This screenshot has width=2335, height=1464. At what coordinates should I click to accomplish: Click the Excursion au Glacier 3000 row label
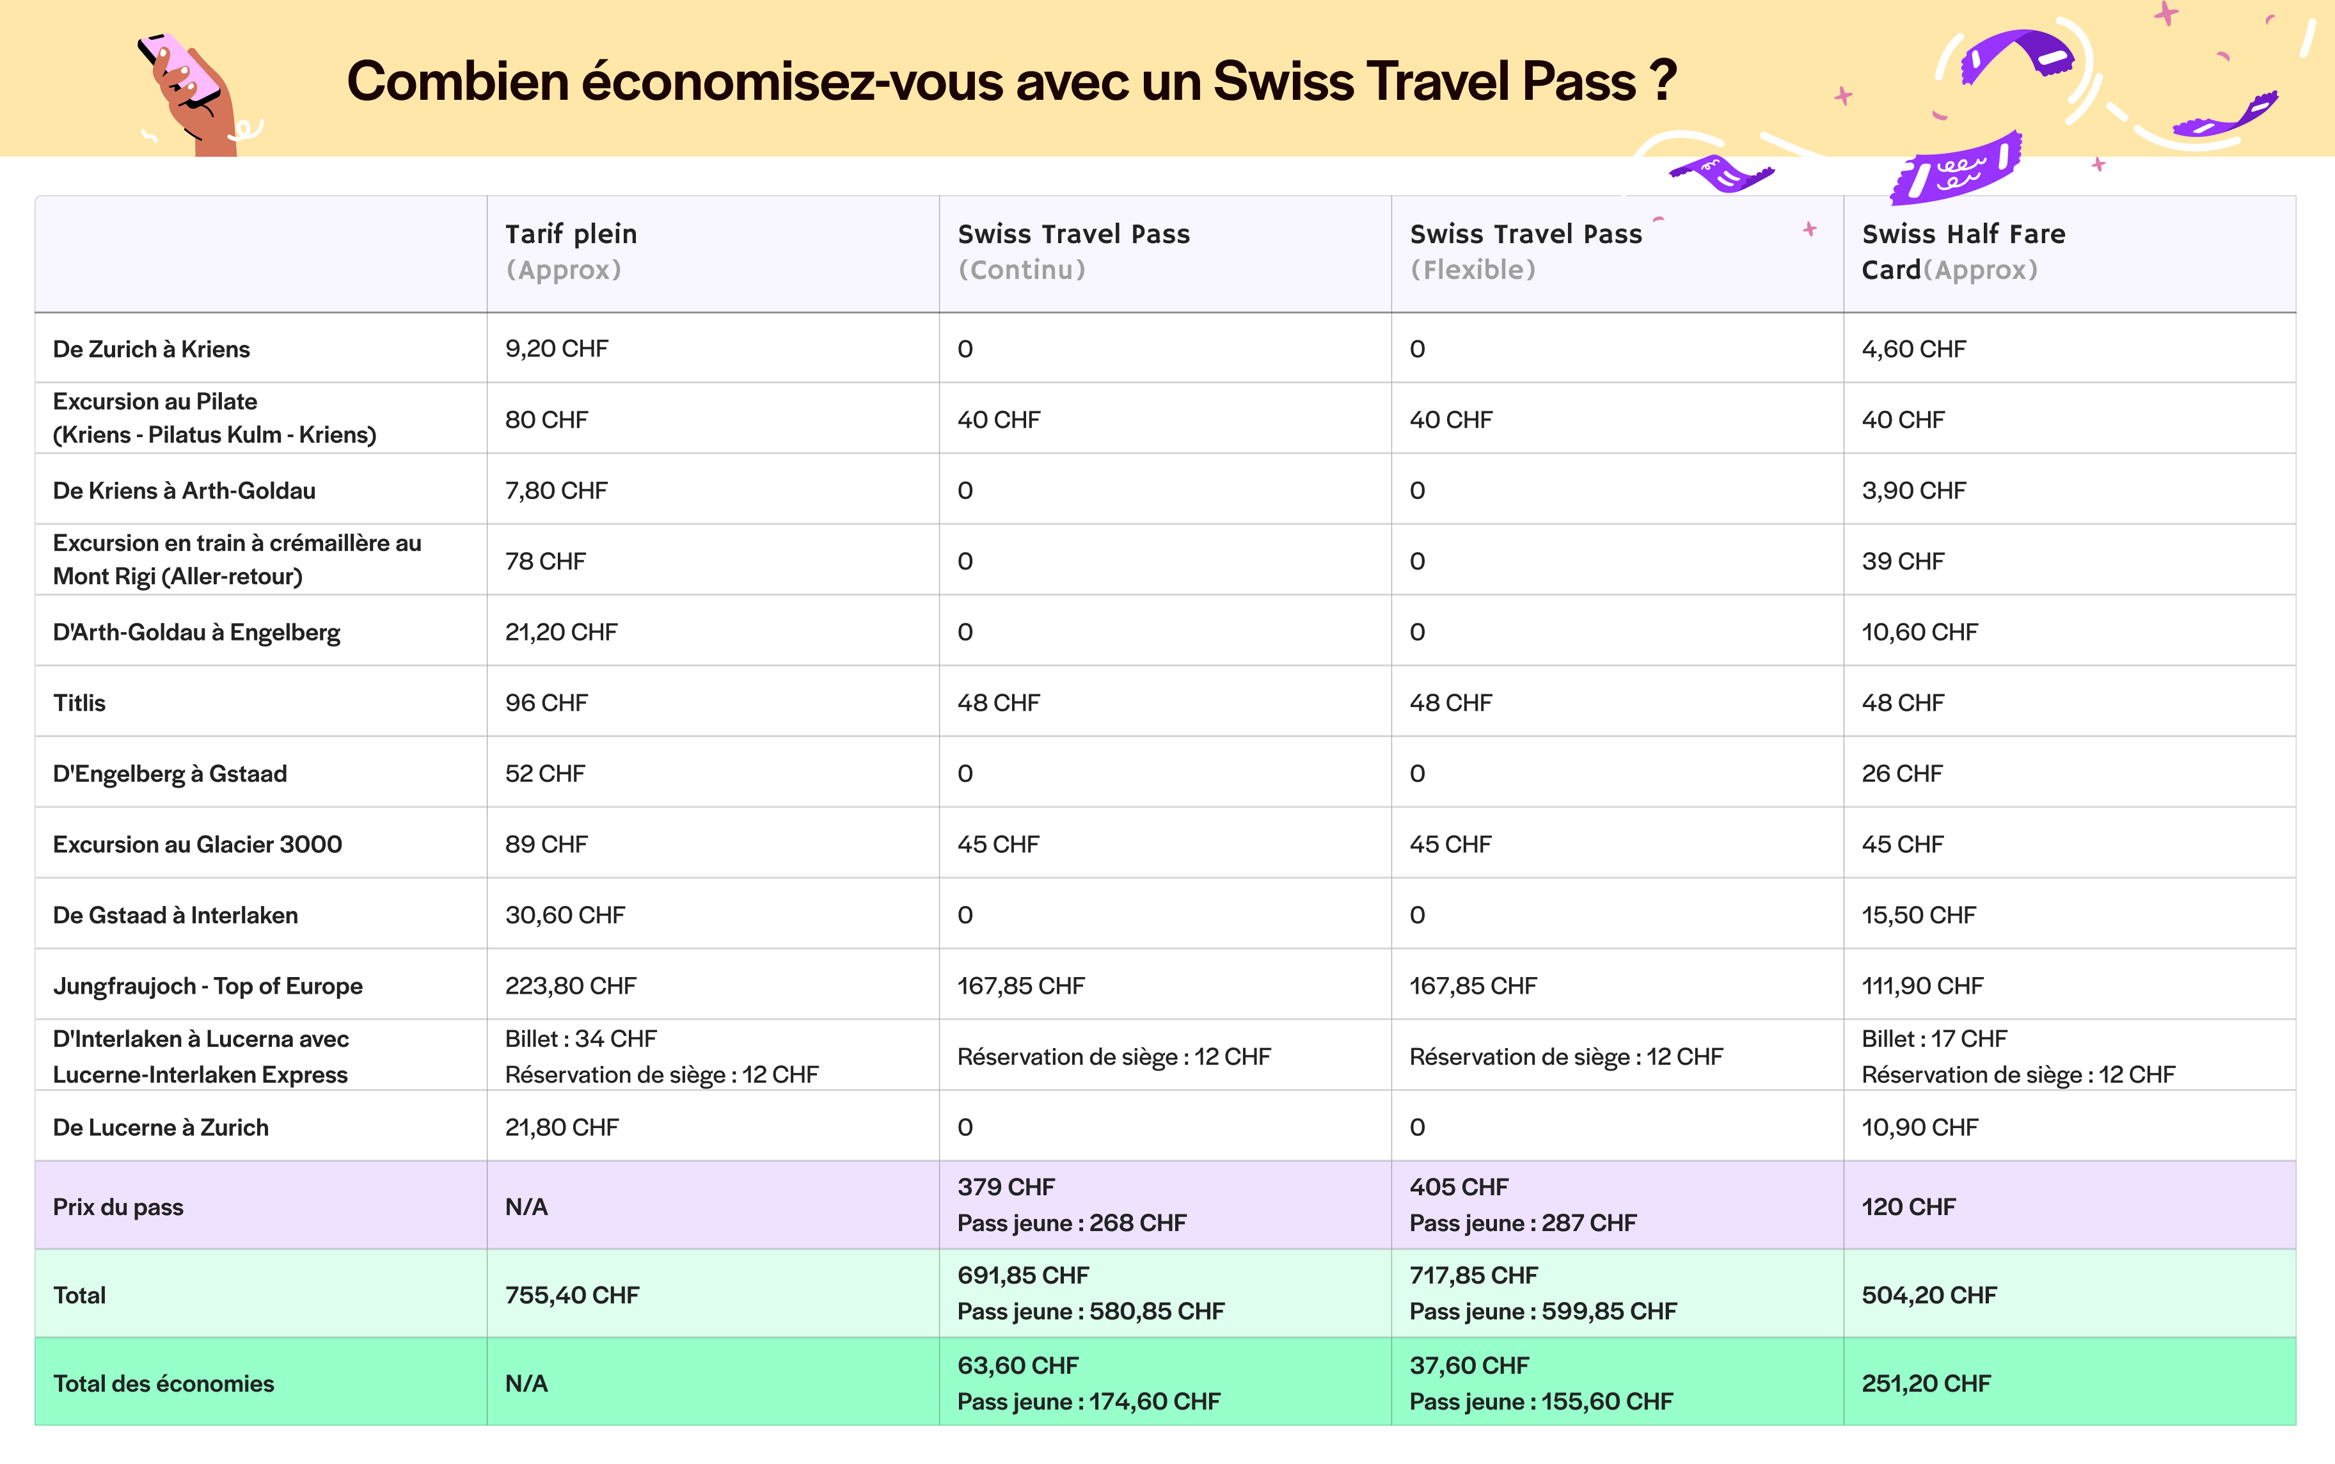point(198,845)
